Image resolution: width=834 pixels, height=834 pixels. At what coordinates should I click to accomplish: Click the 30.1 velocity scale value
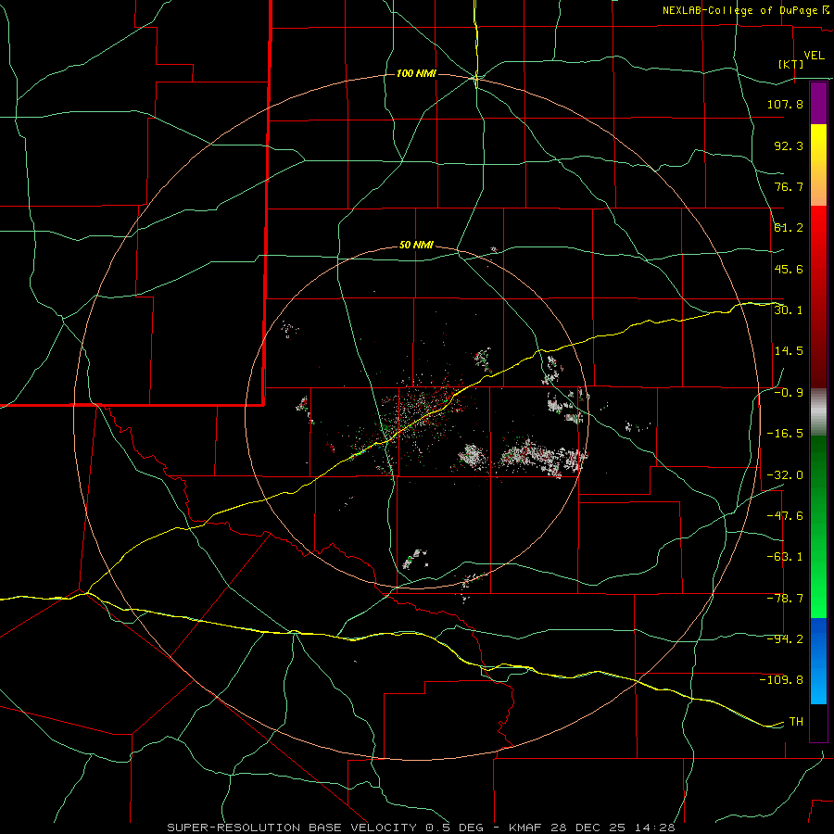click(789, 310)
